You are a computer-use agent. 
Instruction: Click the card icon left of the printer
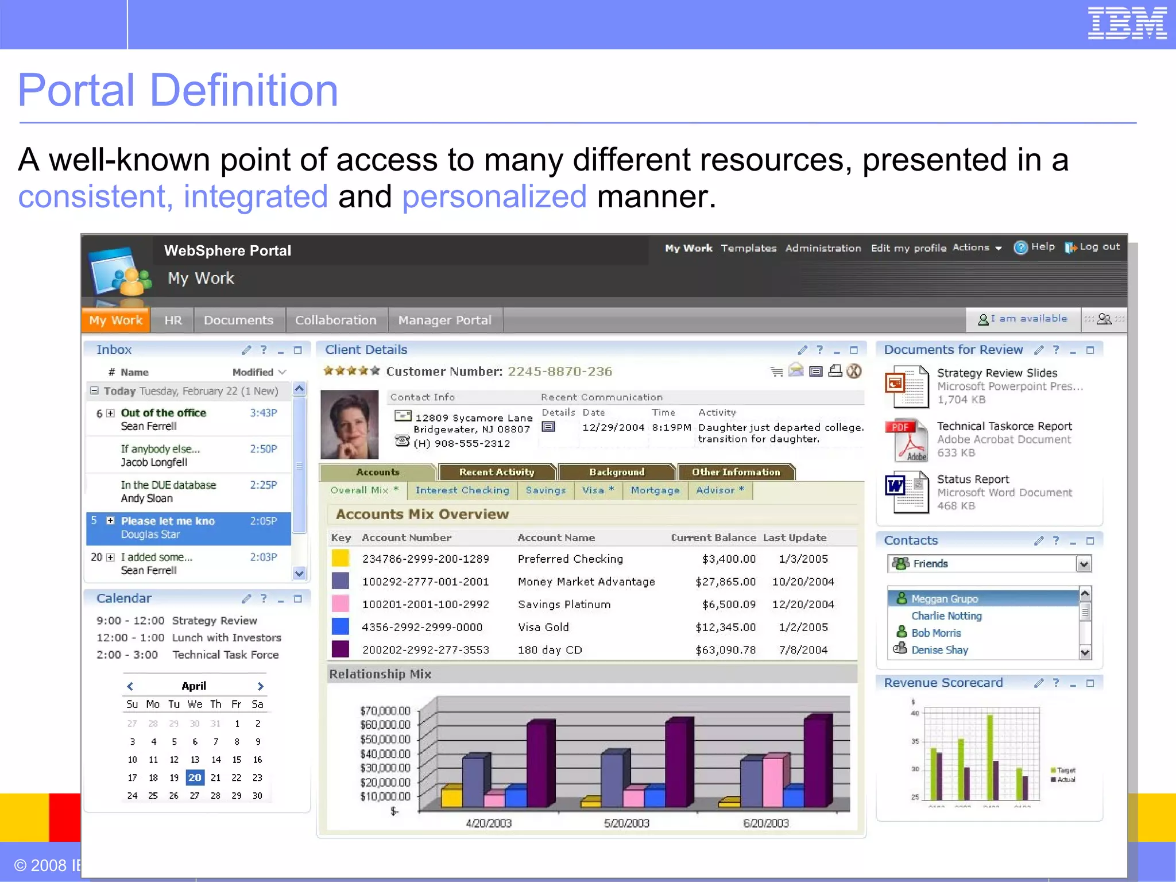pos(815,372)
